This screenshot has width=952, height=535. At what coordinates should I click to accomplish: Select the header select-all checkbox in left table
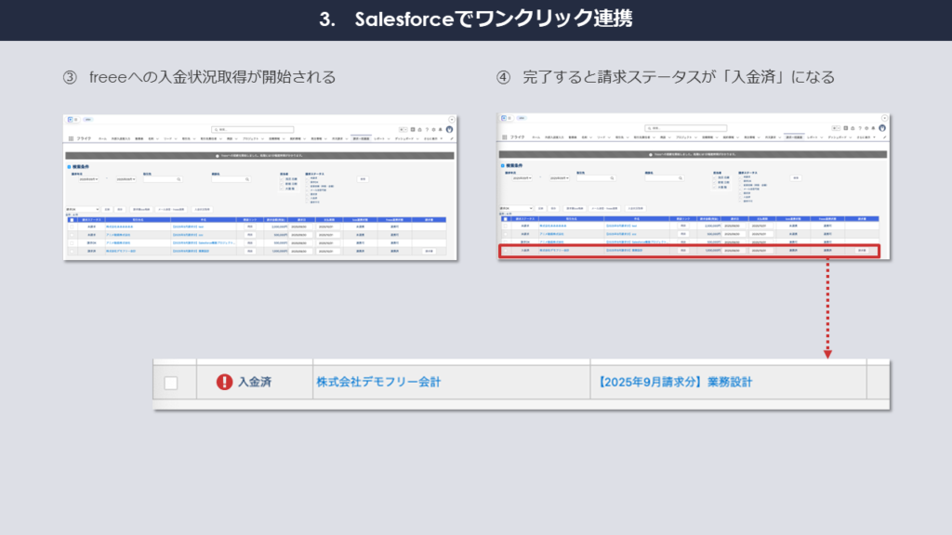(72, 219)
